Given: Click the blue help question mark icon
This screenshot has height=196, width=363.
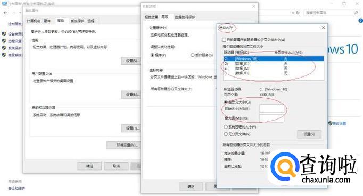Looking at the screenshot, I should tap(361, 21).
